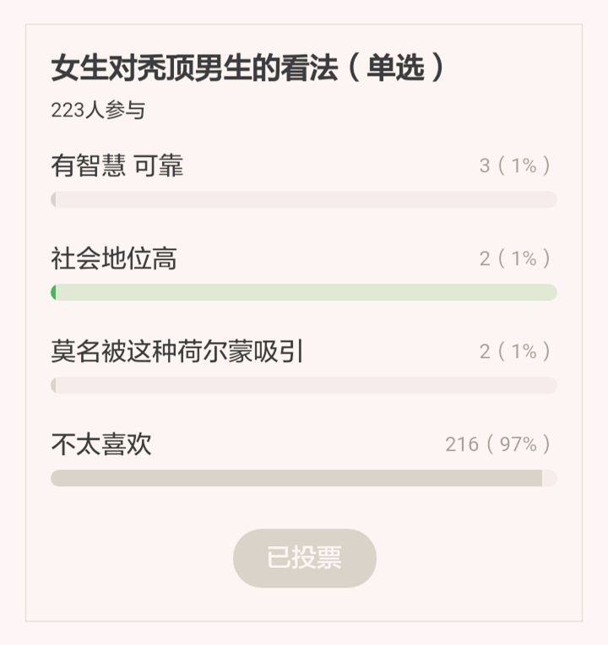This screenshot has height=645, width=608.
Task: Select the 莫名被这种荷尔蒙吸引 option
Action: 177,351
